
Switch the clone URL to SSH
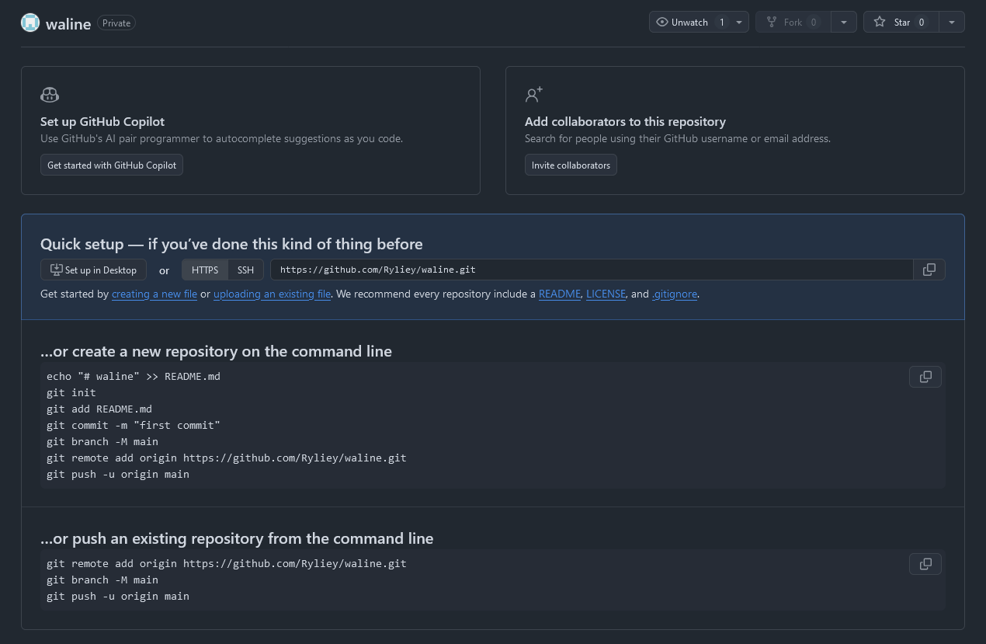tap(245, 270)
